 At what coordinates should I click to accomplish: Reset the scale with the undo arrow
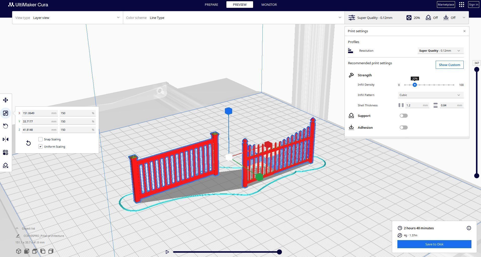pyautogui.click(x=28, y=143)
